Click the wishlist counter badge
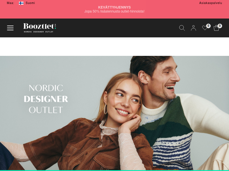 click(208, 26)
